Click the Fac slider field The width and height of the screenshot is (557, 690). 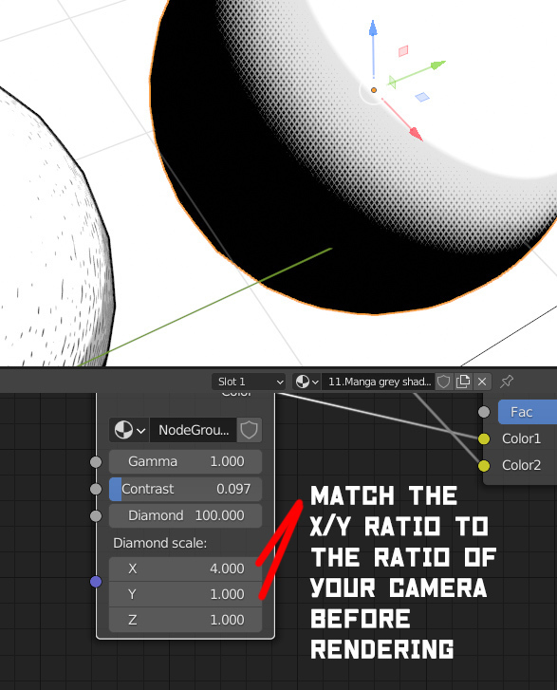coord(528,412)
